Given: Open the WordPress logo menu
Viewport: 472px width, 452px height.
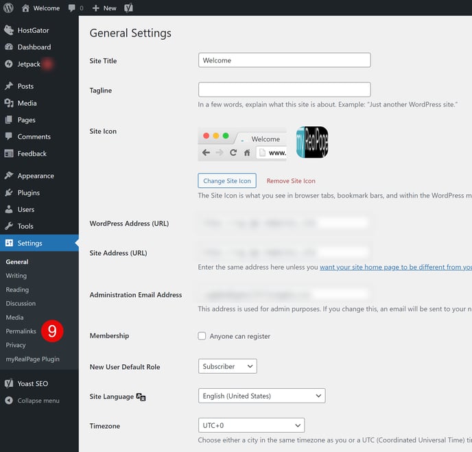Looking at the screenshot, I should pos(8,8).
